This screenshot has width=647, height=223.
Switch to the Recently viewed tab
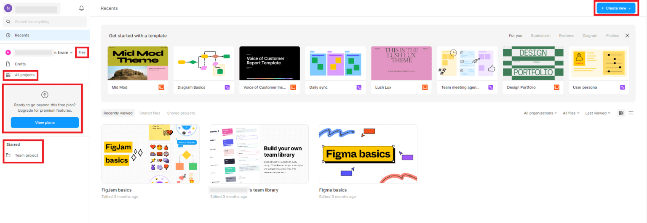(118, 113)
